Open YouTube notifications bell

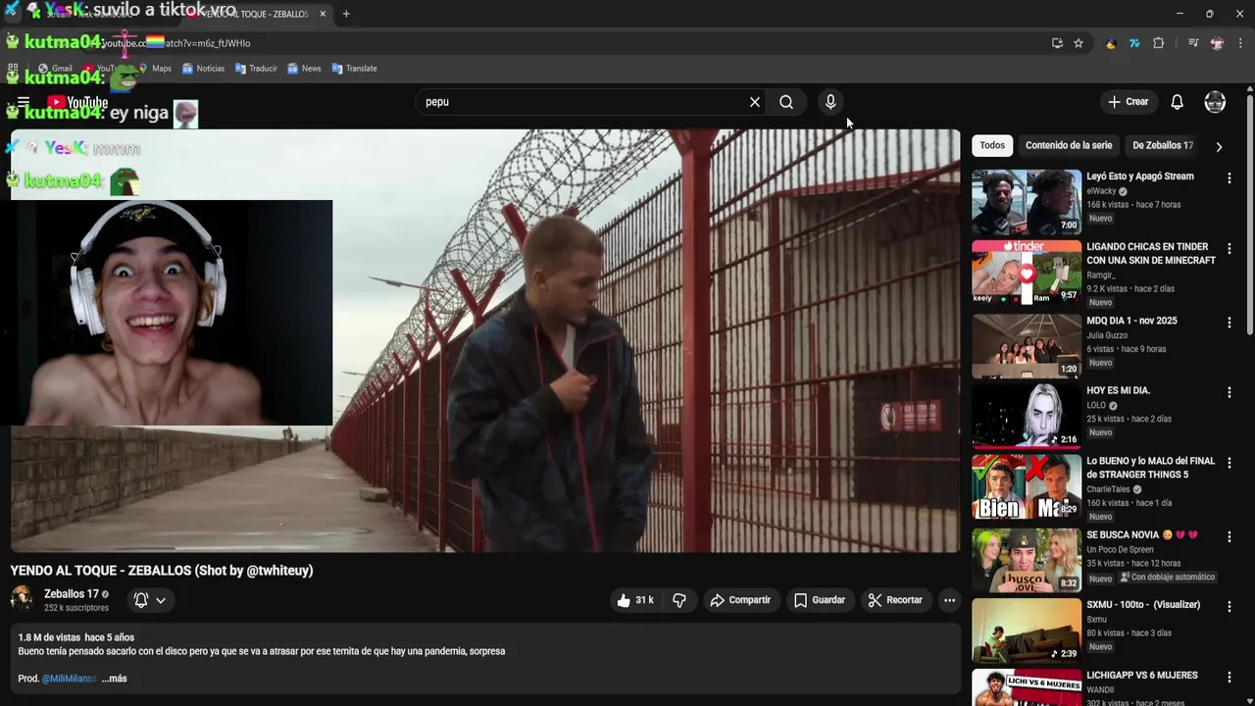pos(1178,102)
